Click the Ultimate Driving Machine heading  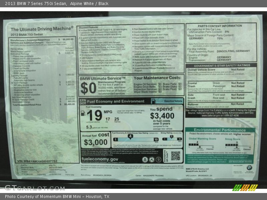pos(42,29)
